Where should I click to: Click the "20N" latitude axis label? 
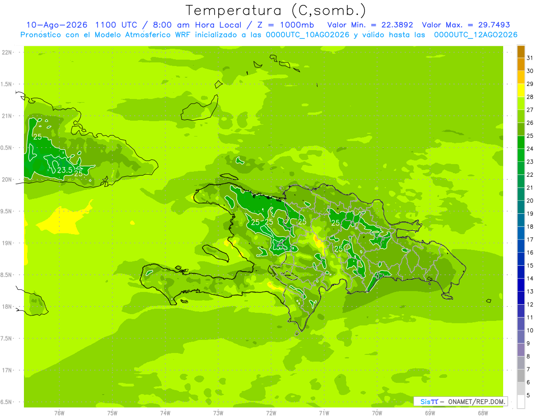[x=7, y=179]
